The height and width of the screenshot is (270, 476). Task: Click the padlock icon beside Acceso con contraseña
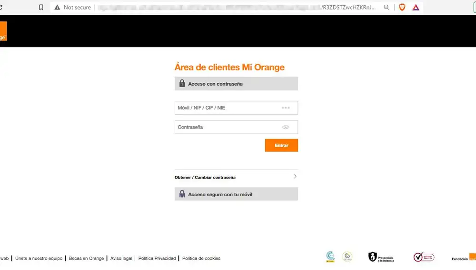[x=182, y=83]
